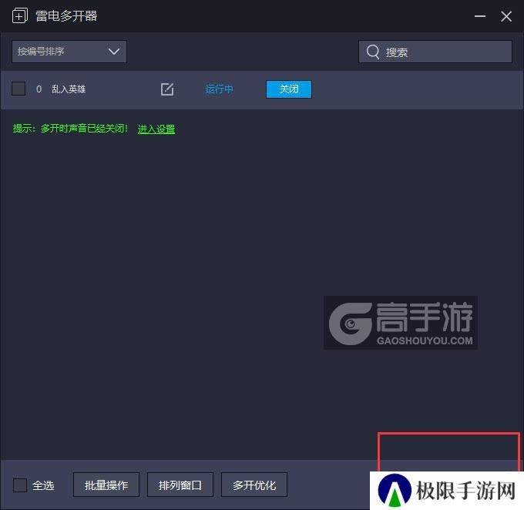The image size is (524, 510).
Task: Tick the checkbox for 乱入英雄 instance
Action: tap(18, 89)
